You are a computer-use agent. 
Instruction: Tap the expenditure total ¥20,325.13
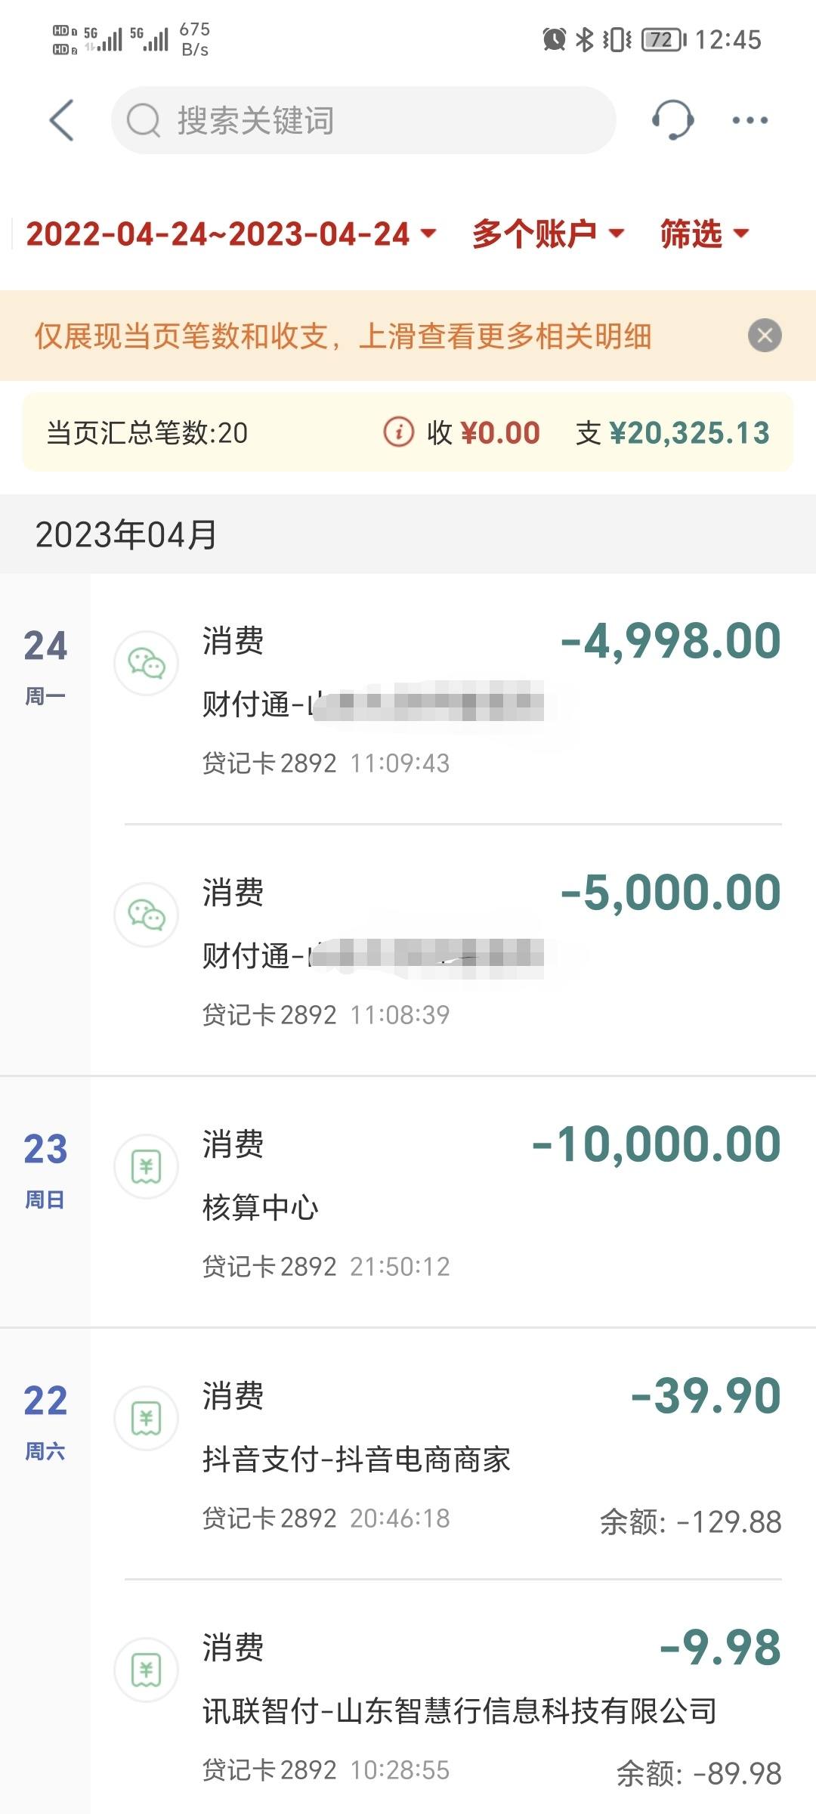tap(689, 433)
